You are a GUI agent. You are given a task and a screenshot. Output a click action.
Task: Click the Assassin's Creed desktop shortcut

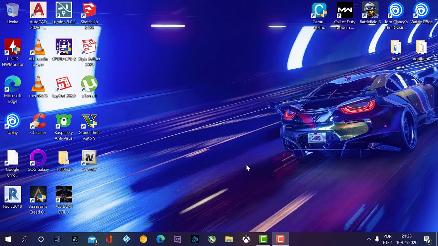(x=38, y=200)
